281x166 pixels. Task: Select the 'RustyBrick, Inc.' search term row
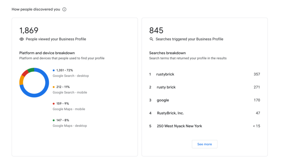tap(205, 113)
